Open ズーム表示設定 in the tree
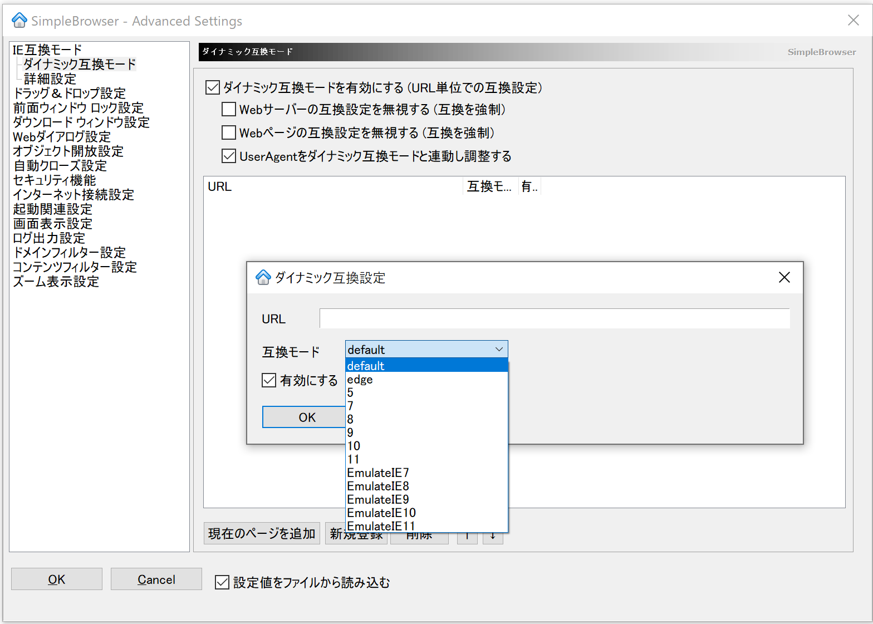873x624 pixels. coord(56,282)
